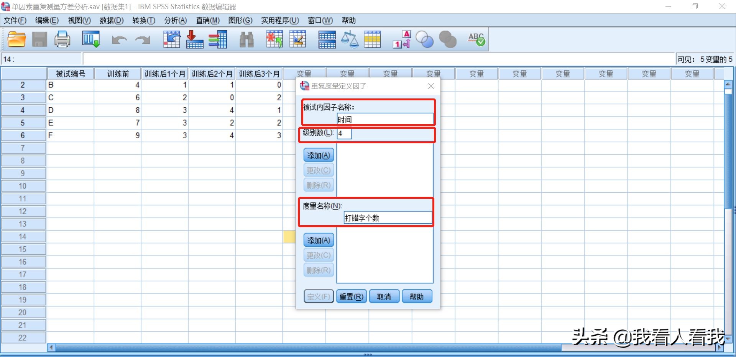Image resolution: width=736 pixels, height=357 pixels.
Task: Click the 帮助 button in dialog
Action: 417,296
